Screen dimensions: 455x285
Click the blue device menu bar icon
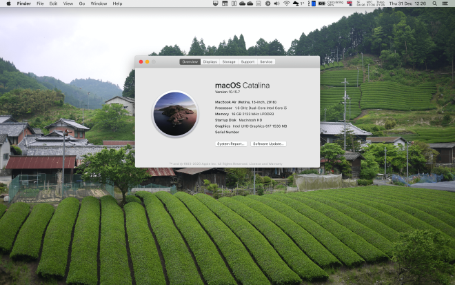[314, 3]
